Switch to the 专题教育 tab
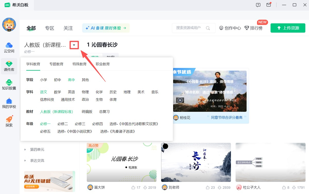This screenshot has width=309, height=194. click(x=56, y=64)
